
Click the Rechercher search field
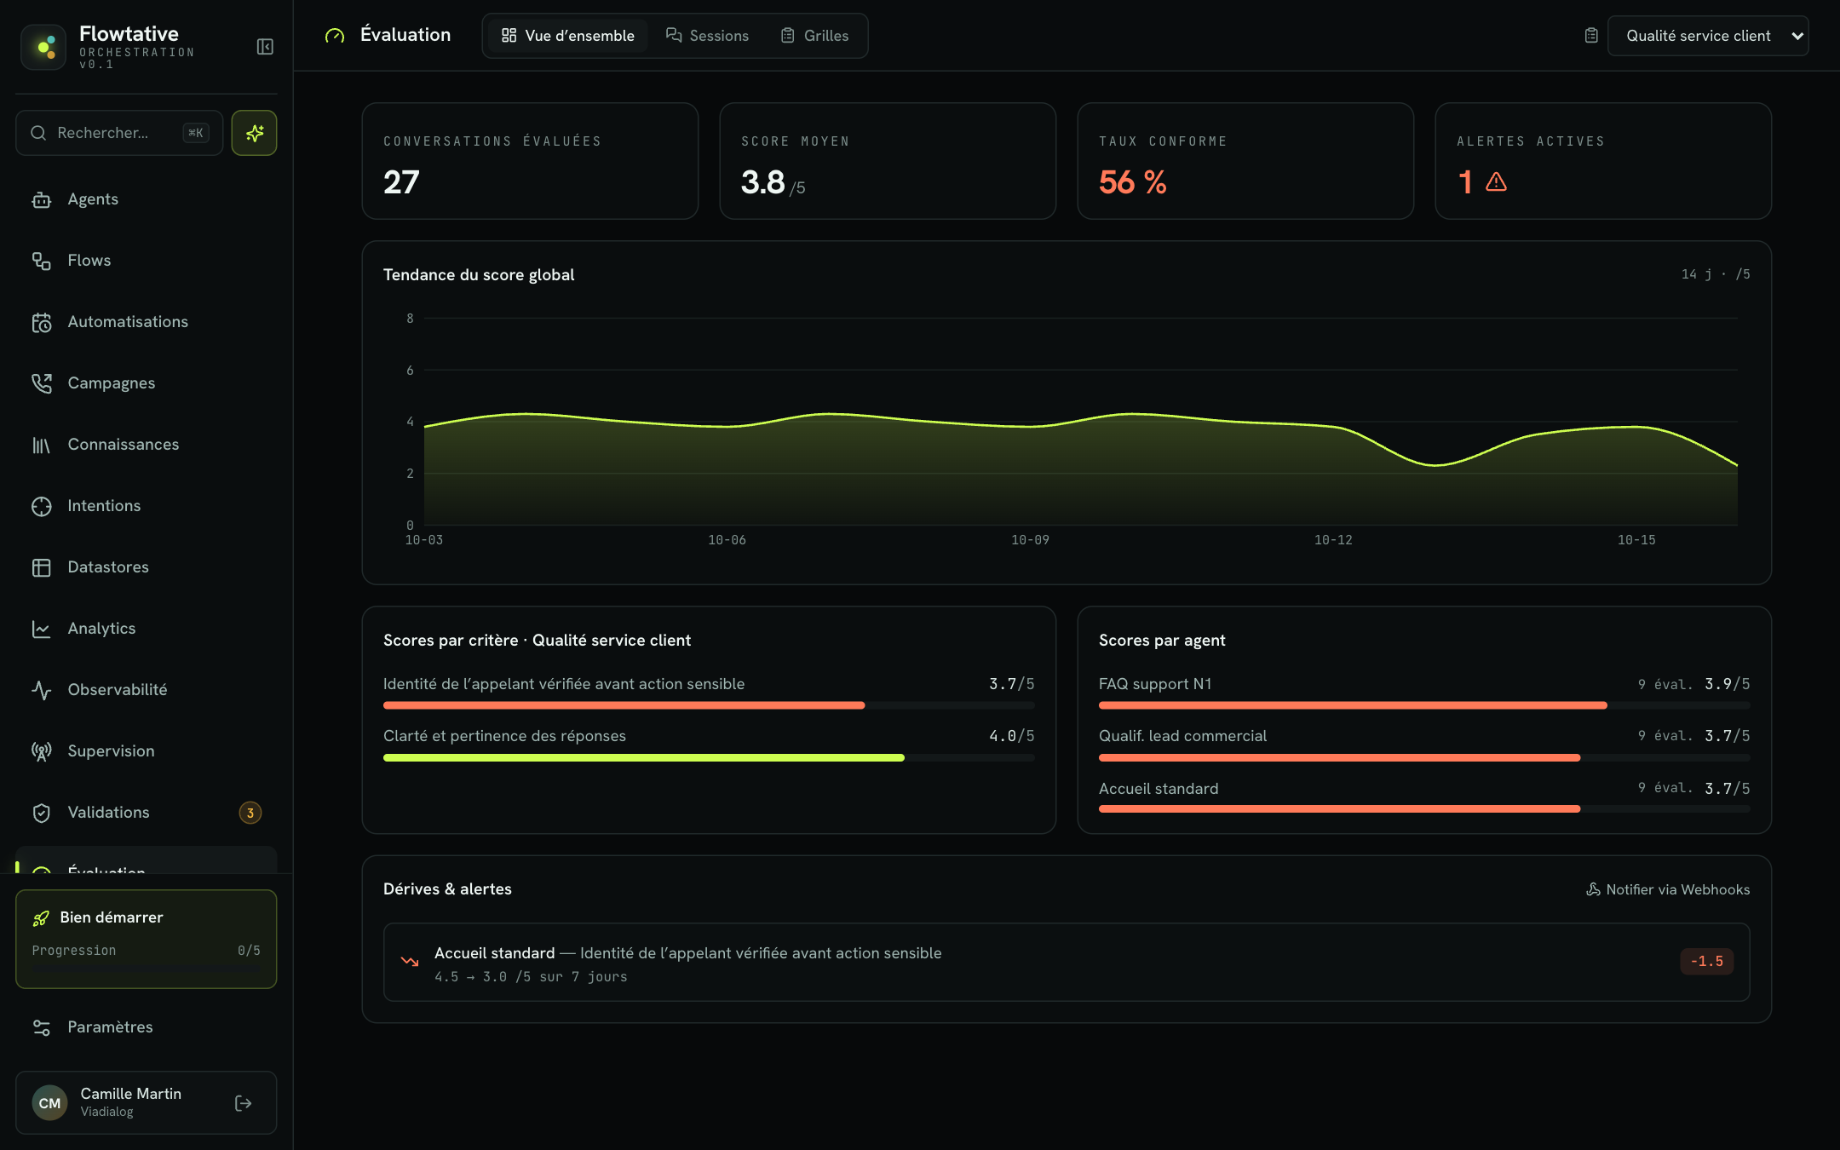click(119, 133)
